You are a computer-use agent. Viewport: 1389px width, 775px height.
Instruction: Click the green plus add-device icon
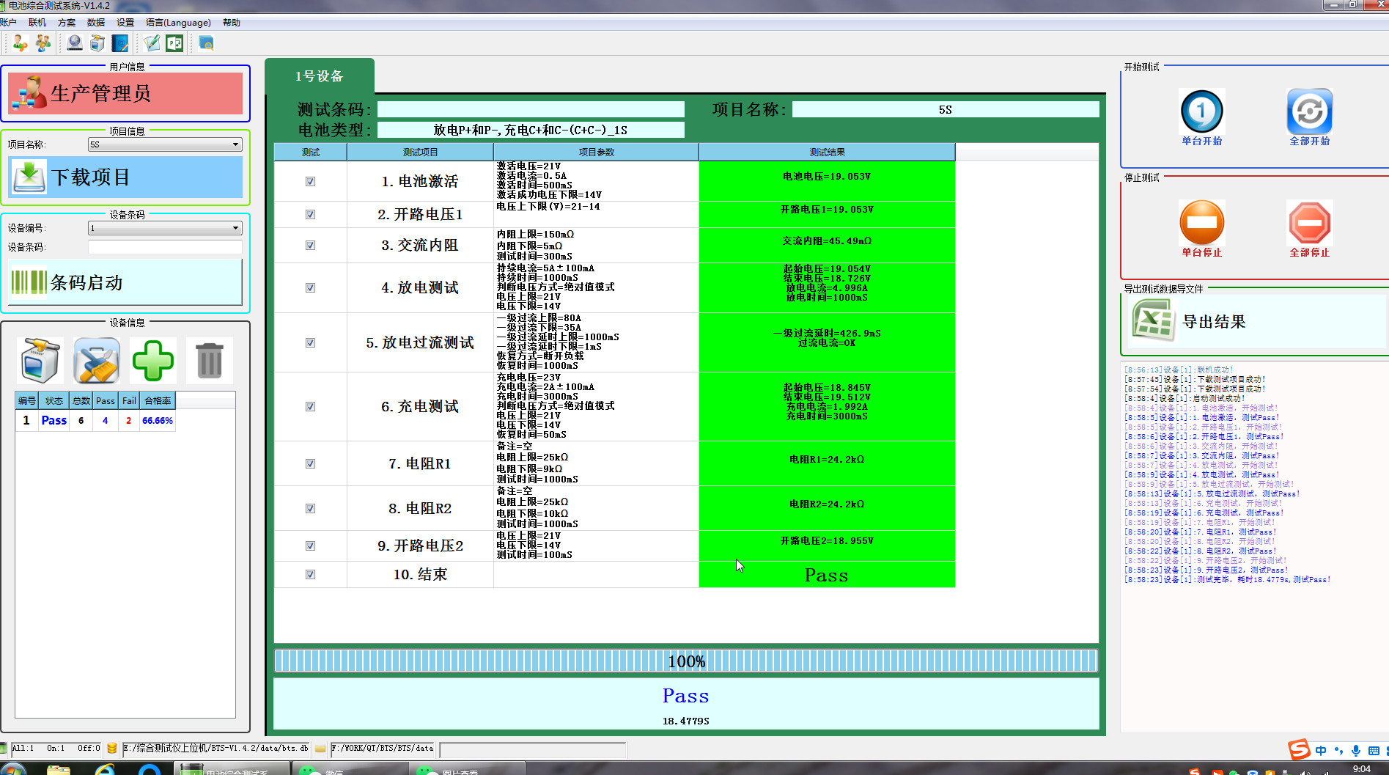[x=152, y=361]
